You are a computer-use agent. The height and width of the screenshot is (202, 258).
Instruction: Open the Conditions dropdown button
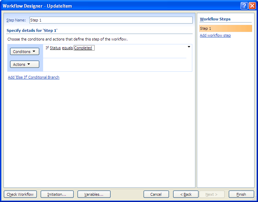(25, 52)
